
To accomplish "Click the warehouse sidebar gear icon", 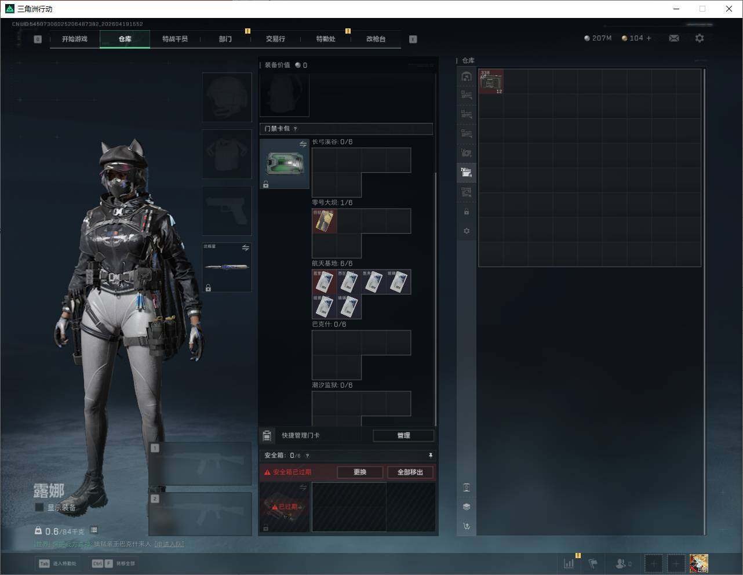I will [467, 231].
